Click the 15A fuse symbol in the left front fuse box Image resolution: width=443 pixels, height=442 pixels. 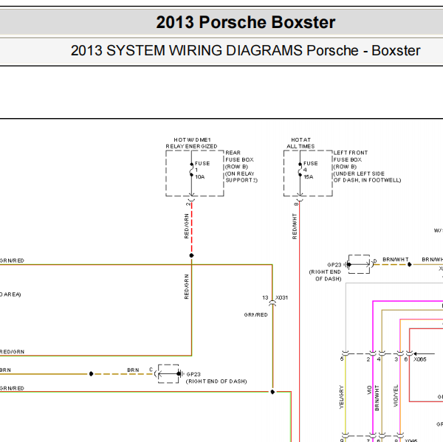[300, 170]
